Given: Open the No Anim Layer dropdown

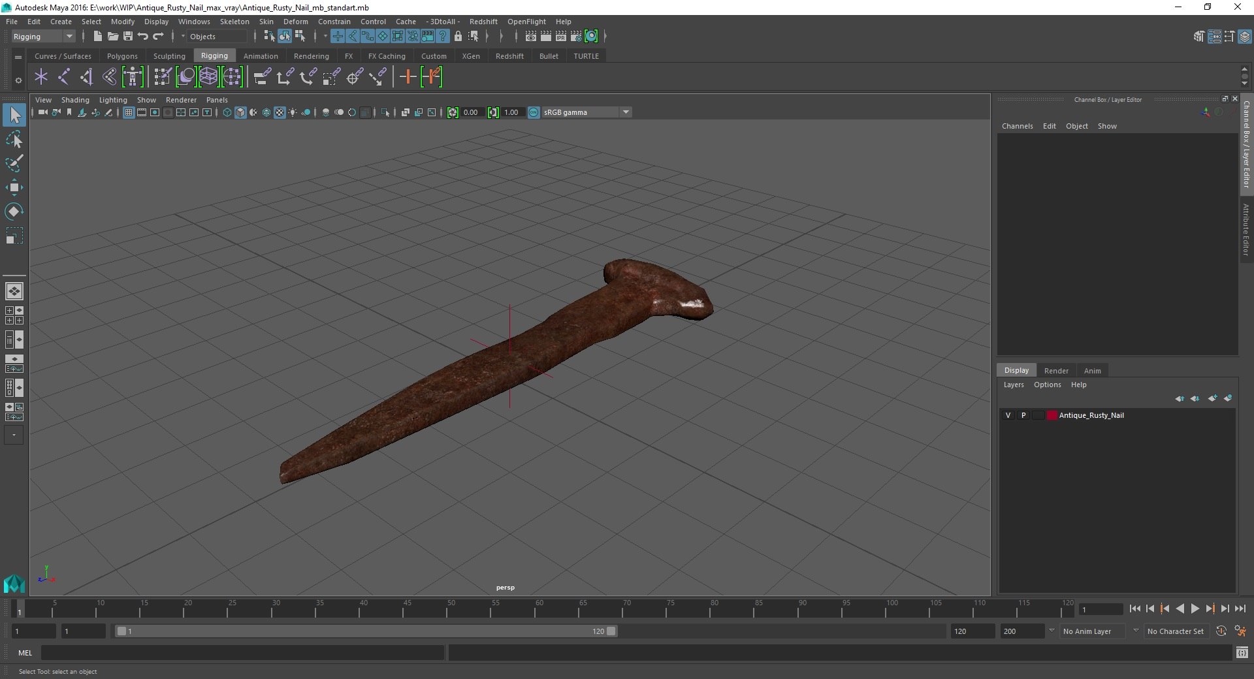Looking at the screenshot, I should coord(1093,631).
